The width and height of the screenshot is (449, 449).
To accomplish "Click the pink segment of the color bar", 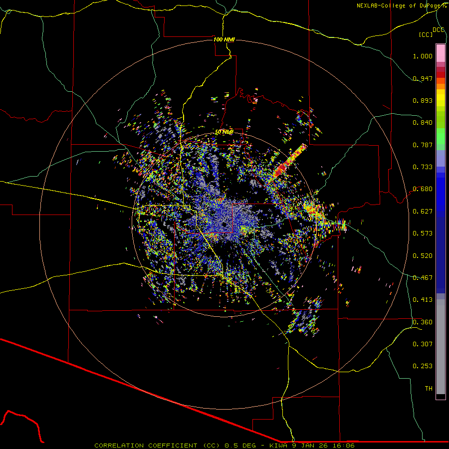I will pos(441,53).
